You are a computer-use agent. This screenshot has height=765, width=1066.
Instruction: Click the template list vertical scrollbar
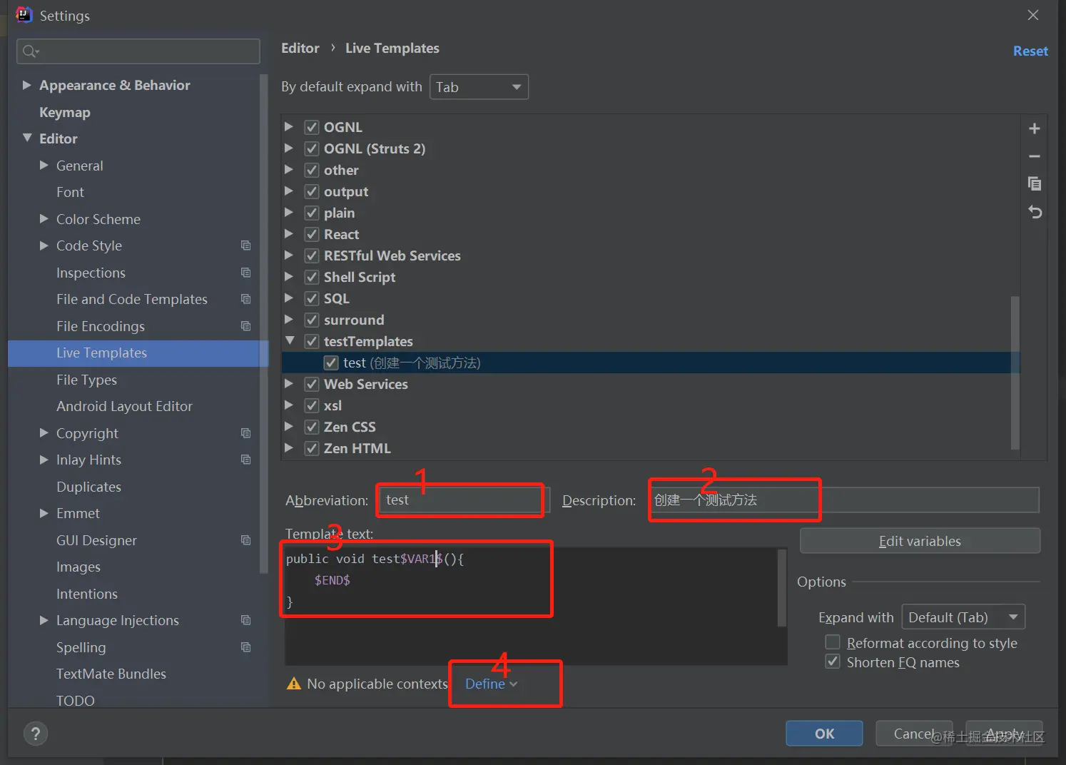pos(1015,373)
